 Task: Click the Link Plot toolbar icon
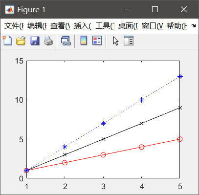point(66,41)
